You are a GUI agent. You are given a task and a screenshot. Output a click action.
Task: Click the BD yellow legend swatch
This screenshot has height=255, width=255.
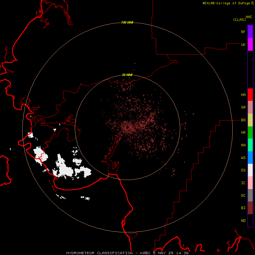[250, 120]
